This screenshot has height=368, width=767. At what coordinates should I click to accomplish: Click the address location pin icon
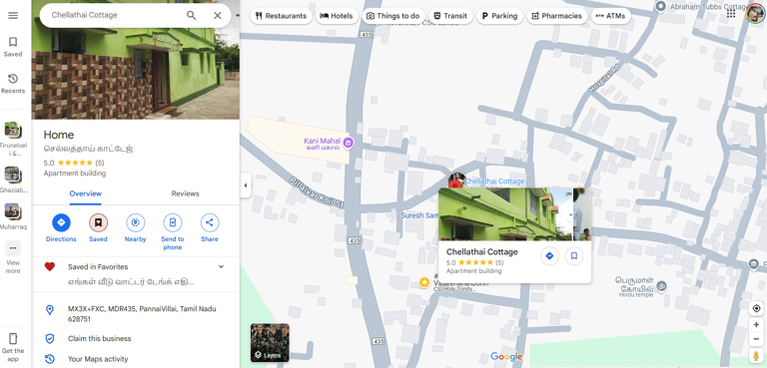pos(49,310)
